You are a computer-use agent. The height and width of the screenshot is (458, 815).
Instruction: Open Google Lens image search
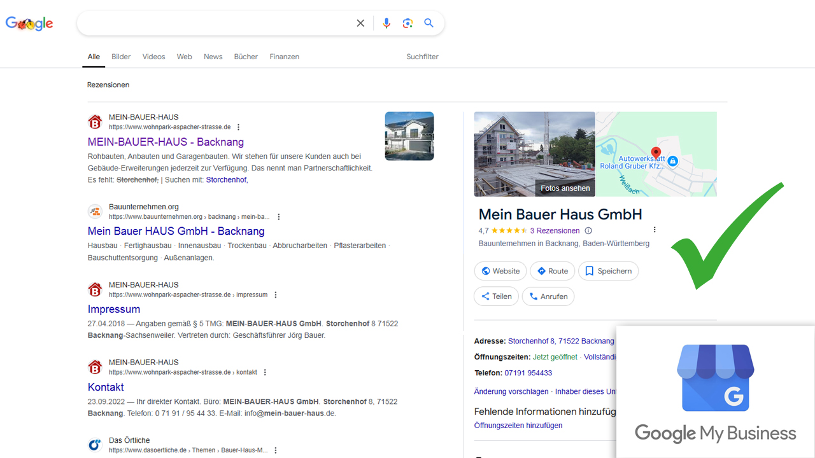407,24
